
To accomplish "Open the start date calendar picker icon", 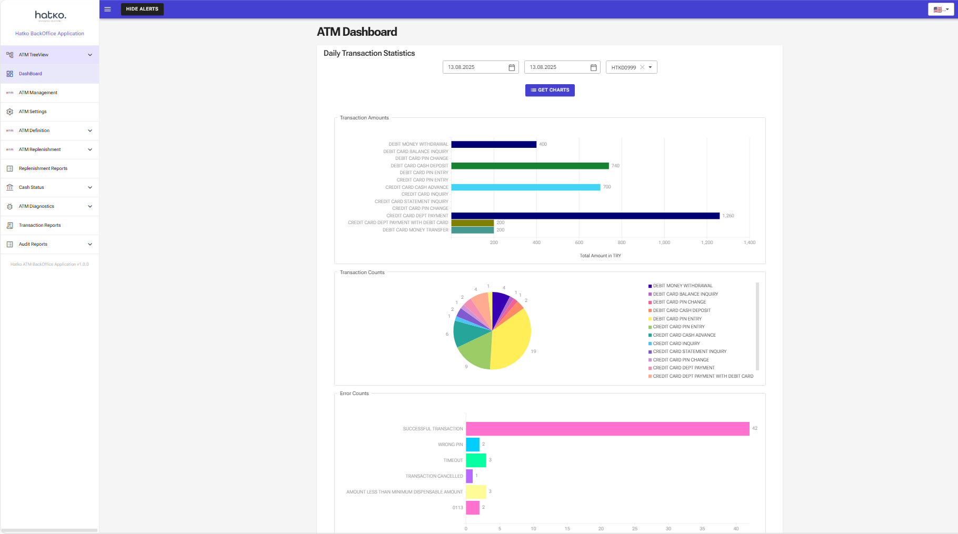I will pos(512,67).
